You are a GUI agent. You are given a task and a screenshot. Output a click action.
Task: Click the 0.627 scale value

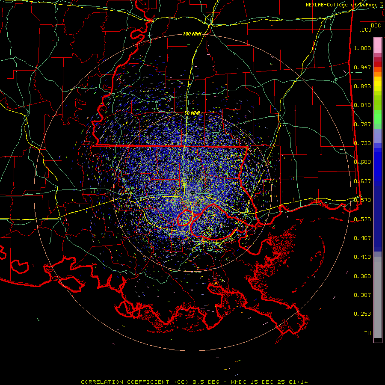362,181
